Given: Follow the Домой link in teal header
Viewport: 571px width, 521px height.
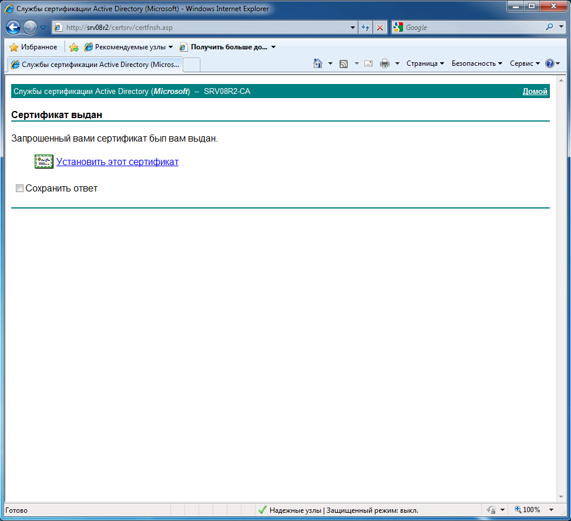Looking at the screenshot, I should tap(535, 92).
